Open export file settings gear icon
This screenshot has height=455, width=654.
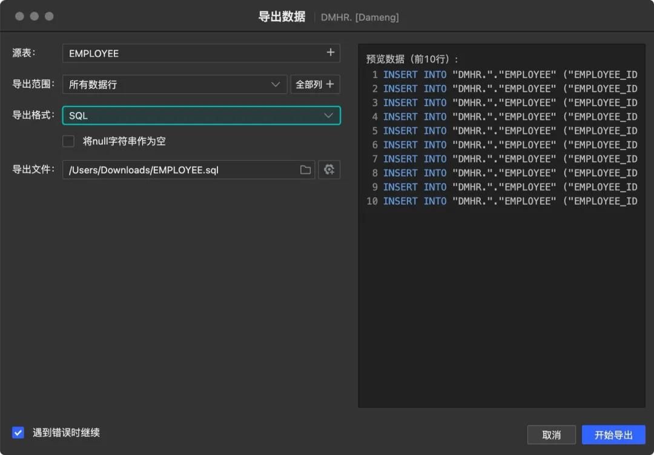(x=329, y=170)
